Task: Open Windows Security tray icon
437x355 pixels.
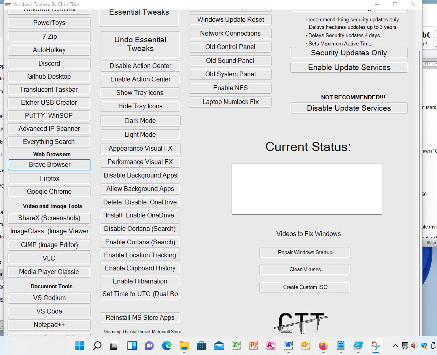Action: click(x=424, y=346)
